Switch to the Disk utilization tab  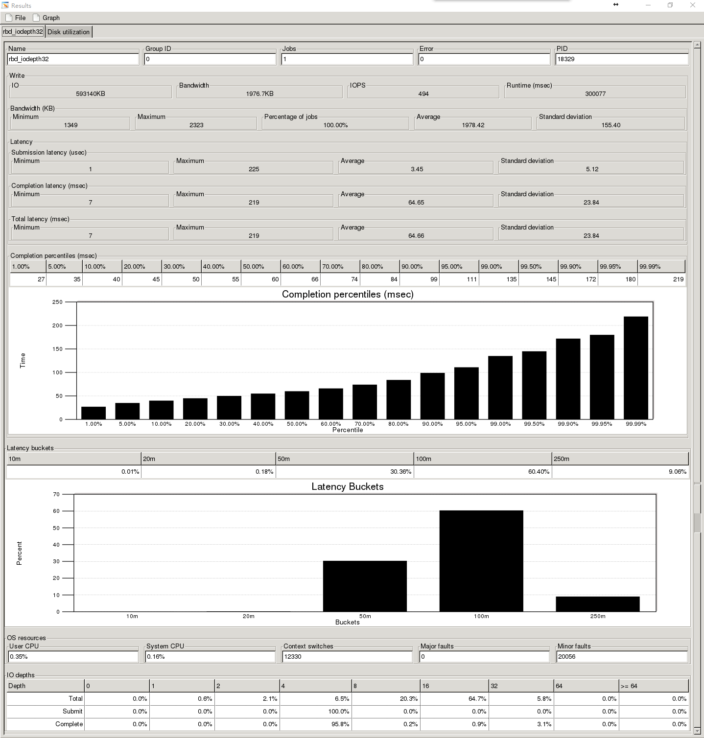click(69, 32)
